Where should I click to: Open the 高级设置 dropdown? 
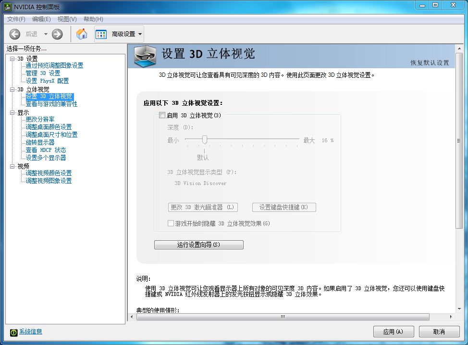[x=123, y=34]
